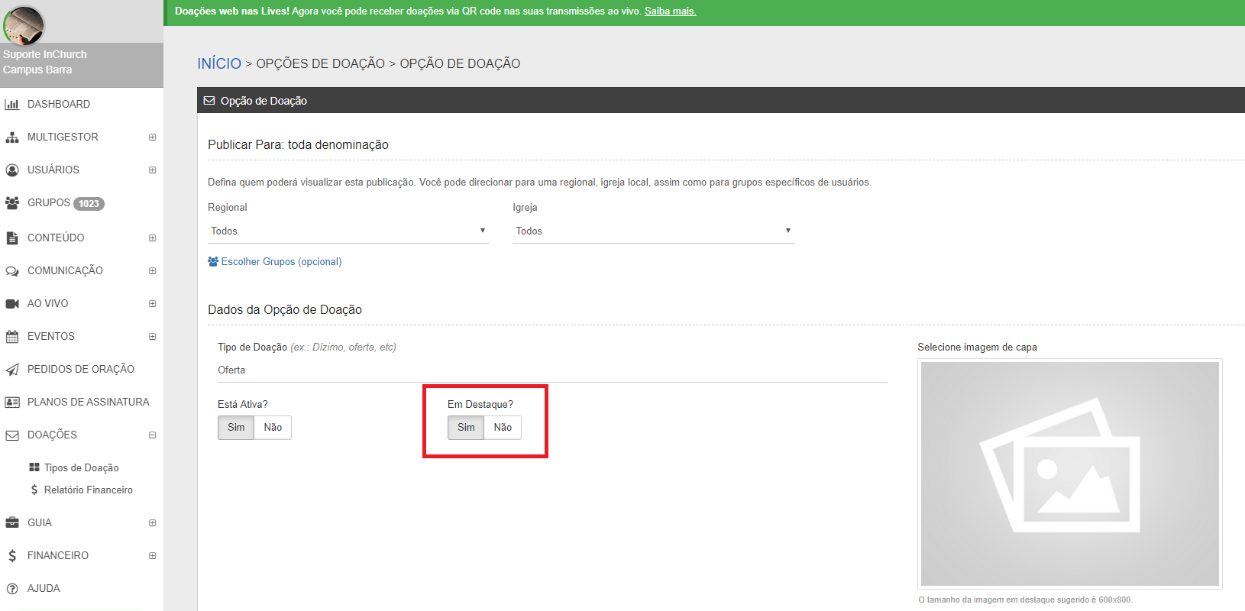
Task: Expand the Ao Vivo submenu plus icon
Action: point(153,304)
